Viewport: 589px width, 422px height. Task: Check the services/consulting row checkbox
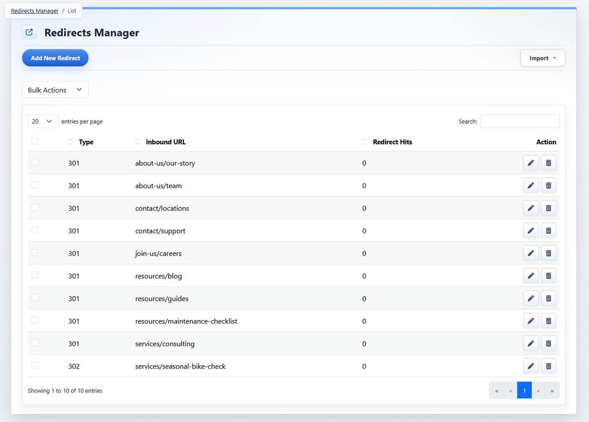34,342
